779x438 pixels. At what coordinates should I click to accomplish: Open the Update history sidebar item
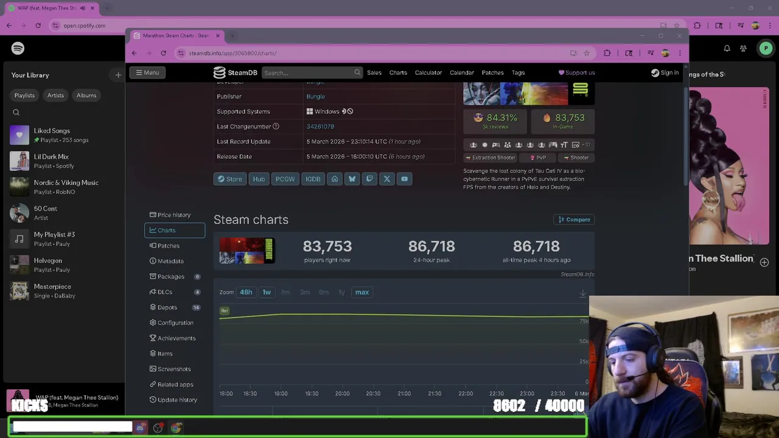[x=175, y=400]
